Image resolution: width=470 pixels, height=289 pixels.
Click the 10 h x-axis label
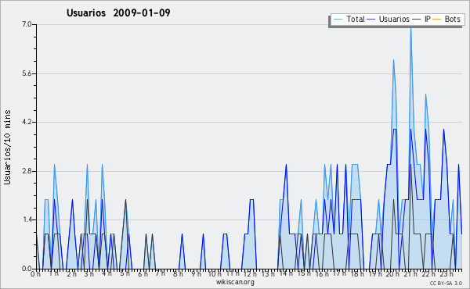click(215, 273)
